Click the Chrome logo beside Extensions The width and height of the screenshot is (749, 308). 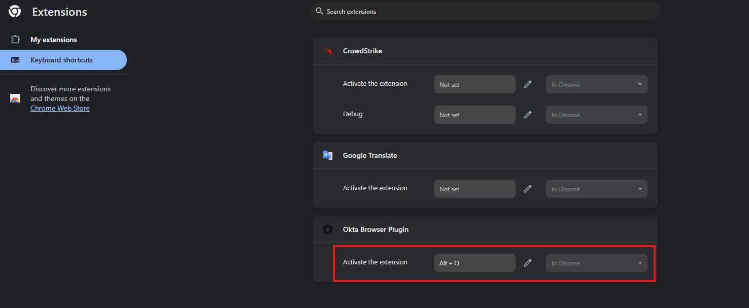click(15, 12)
